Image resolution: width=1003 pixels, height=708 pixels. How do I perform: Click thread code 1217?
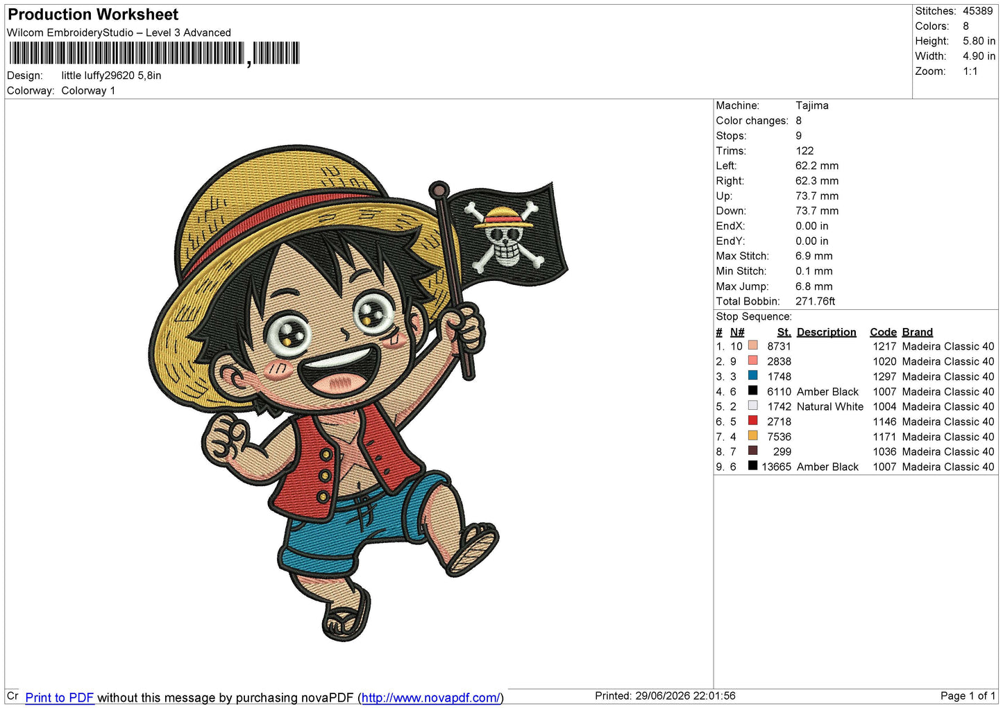coord(885,346)
